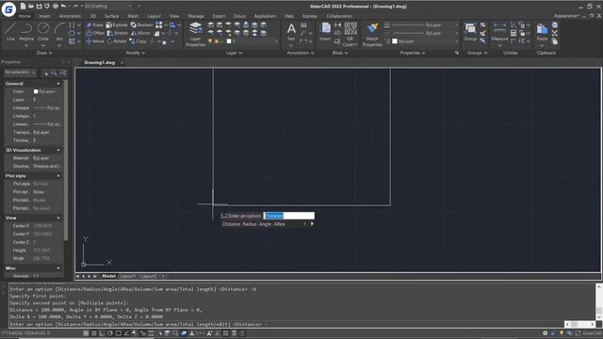Click the ByLayer color swatch in ribbon Properties
The image size is (603, 339).
[x=395, y=41]
